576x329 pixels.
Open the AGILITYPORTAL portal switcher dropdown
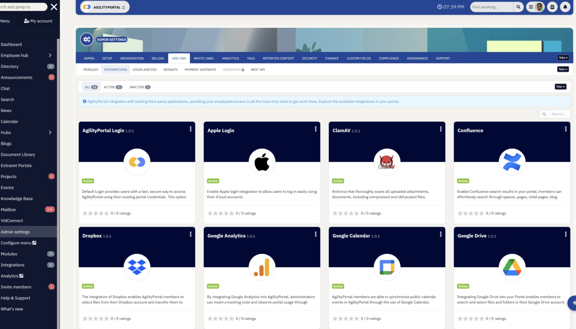tap(105, 7)
